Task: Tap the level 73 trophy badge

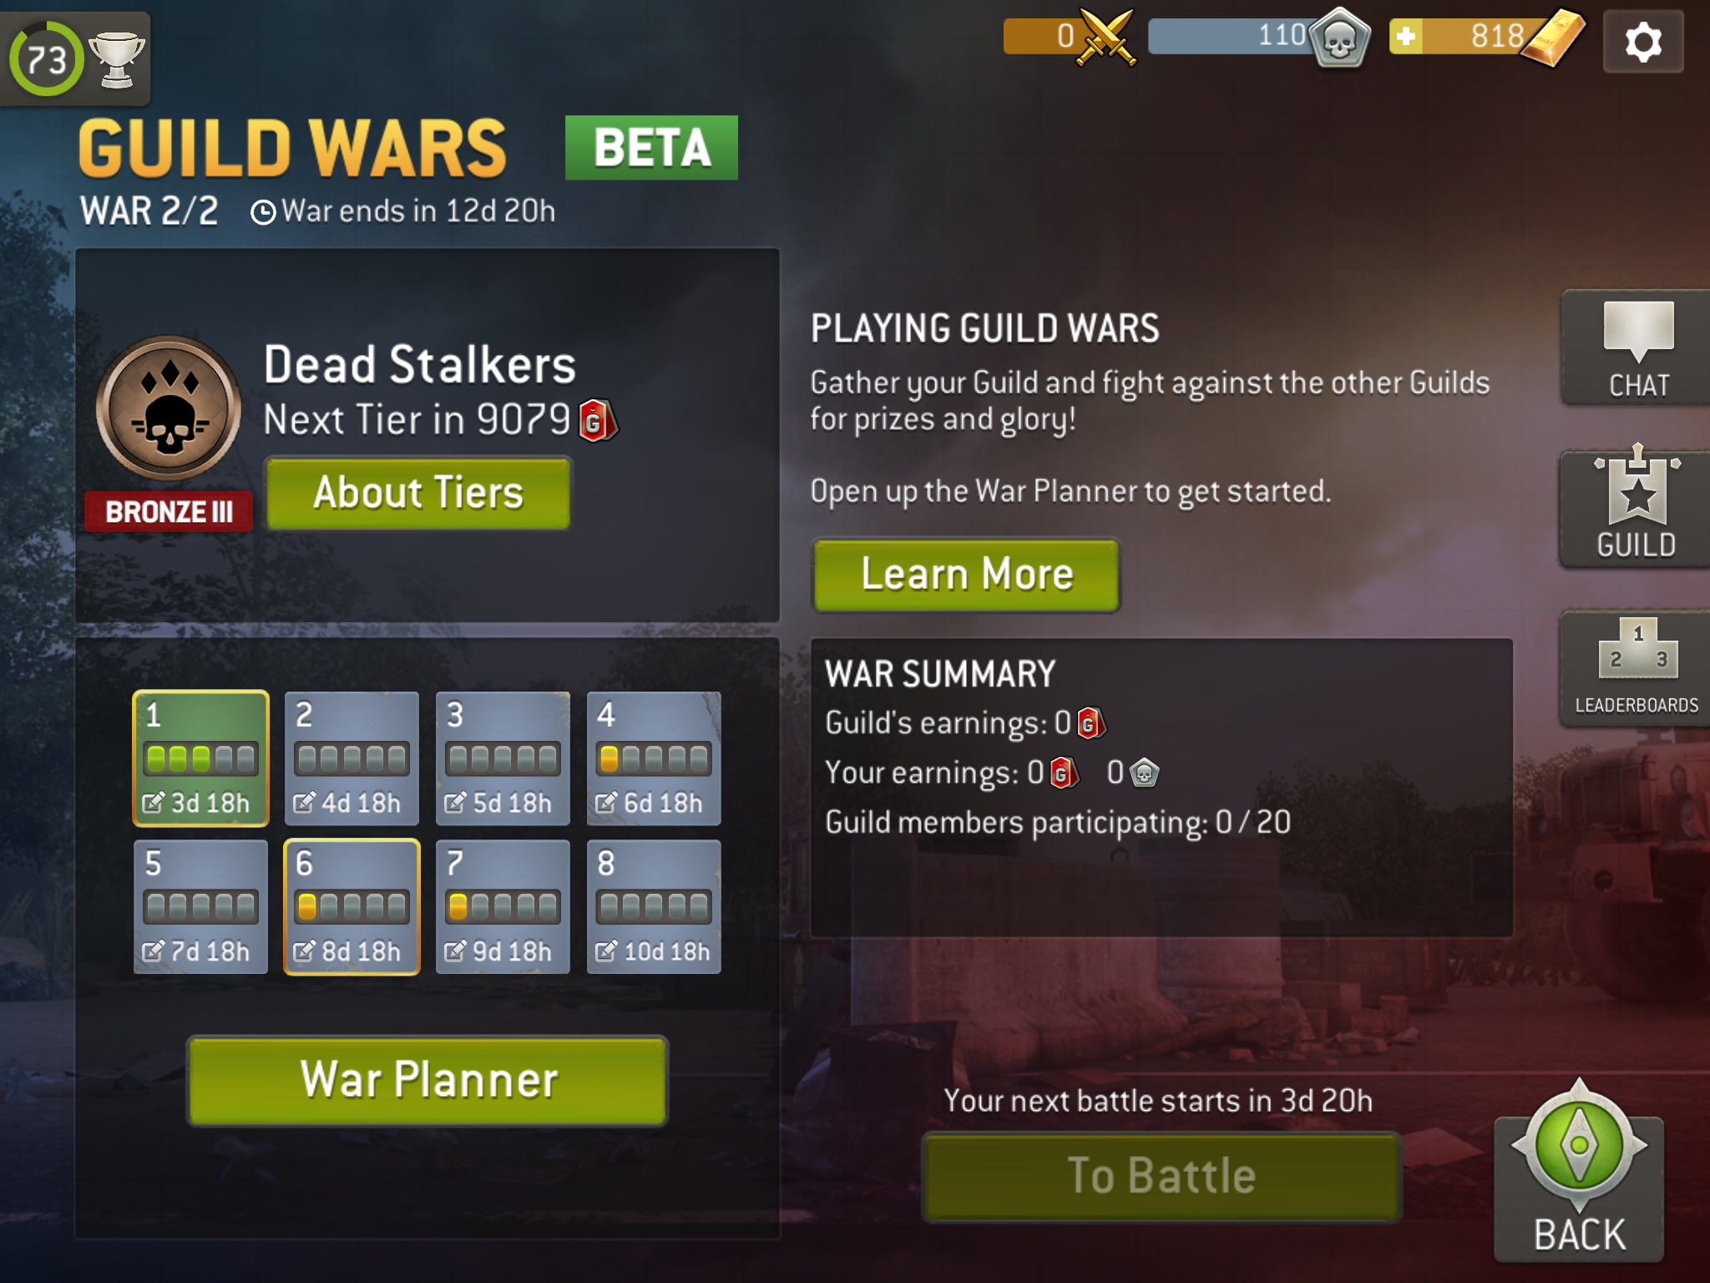Action: pyautogui.click(x=75, y=58)
